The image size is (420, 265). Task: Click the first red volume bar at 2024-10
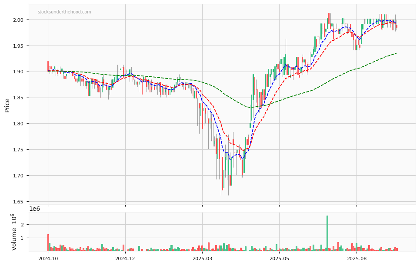pyautogui.click(x=48, y=242)
